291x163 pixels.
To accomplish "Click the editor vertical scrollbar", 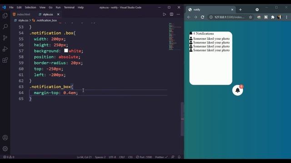I will [182, 119].
